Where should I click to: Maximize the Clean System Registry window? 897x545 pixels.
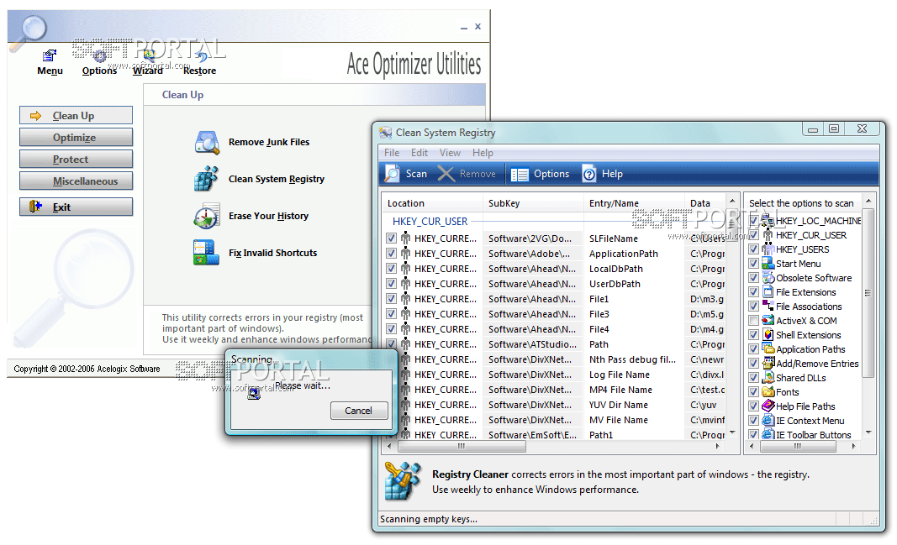(x=834, y=129)
